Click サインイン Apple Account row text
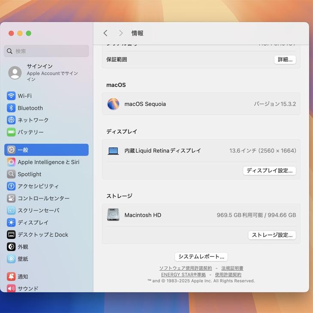 (52, 72)
